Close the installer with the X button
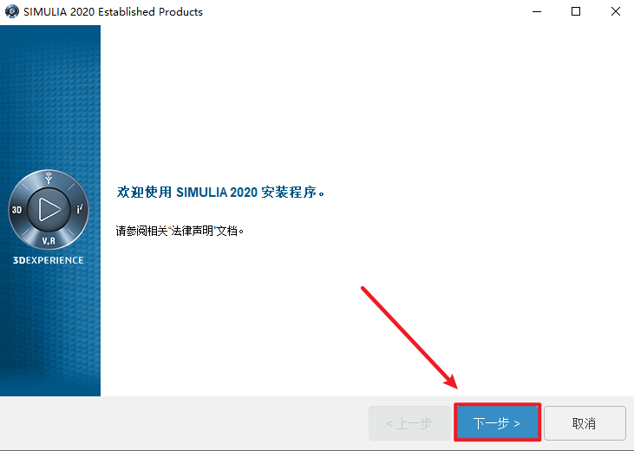 click(616, 11)
